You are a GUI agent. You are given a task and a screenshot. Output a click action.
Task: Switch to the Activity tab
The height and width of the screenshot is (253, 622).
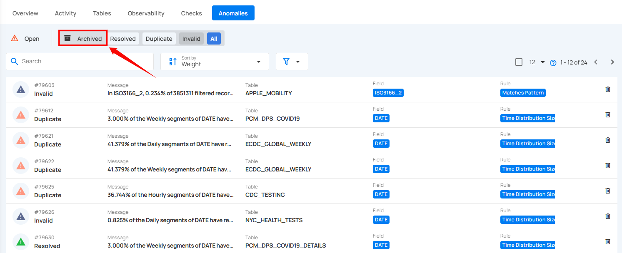65,13
